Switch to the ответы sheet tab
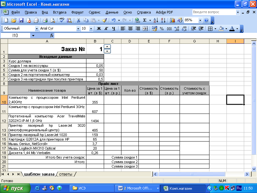This screenshot has height=193, width=257. click(x=66, y=174)
